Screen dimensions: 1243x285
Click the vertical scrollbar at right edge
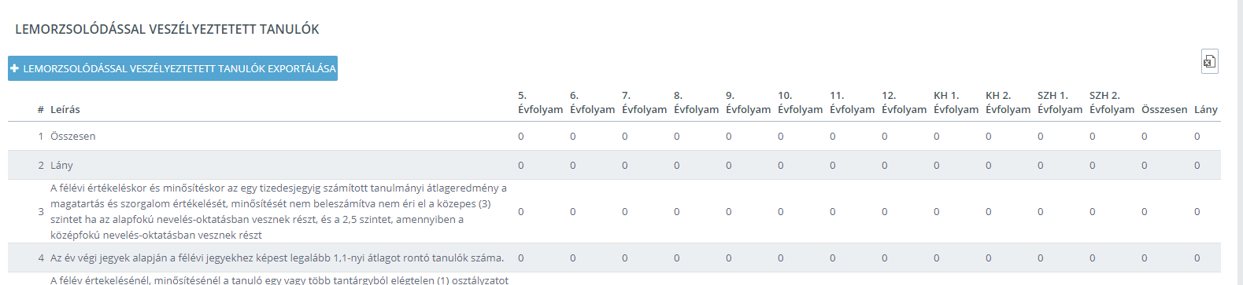pos(1240,142)
